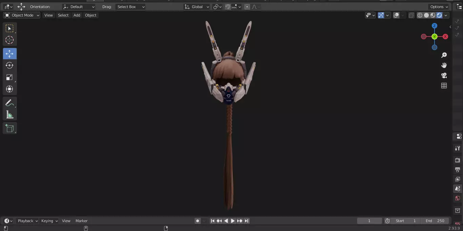This screenshot has height=231, width=463.
Task: Open the Add menu
Action: pos(77,15)
